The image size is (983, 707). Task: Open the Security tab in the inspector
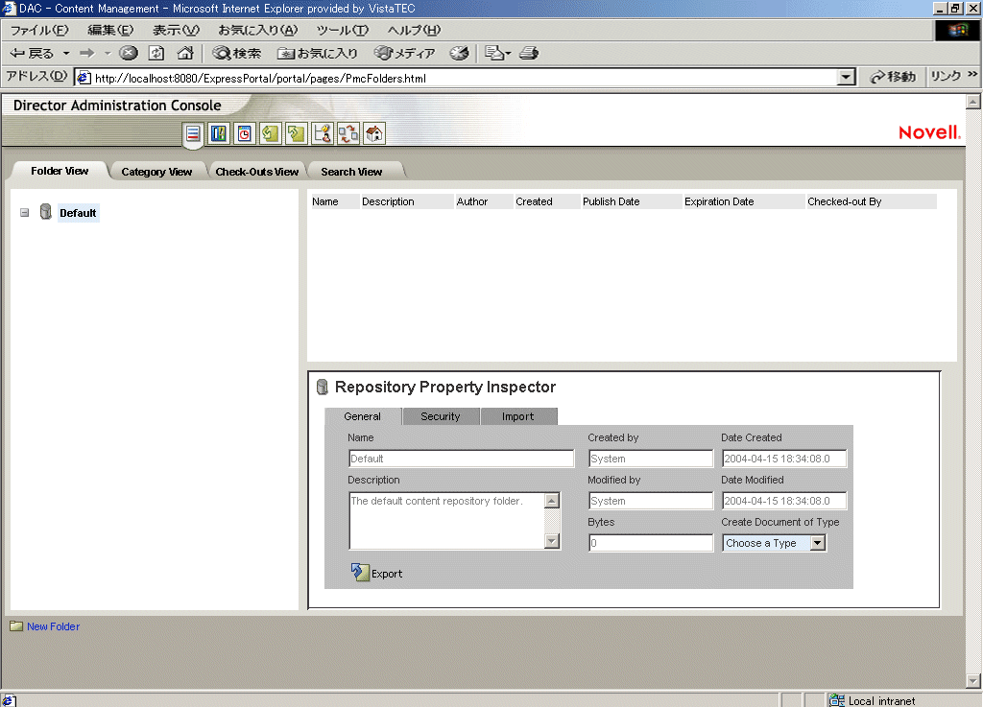441,416
